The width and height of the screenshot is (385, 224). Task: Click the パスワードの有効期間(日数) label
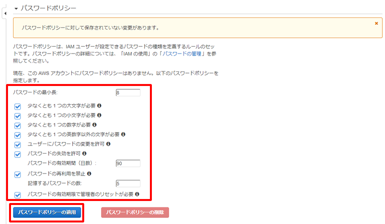point(62,163)
